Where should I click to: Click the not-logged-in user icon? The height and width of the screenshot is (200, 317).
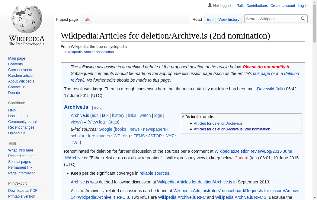[x=210, y=5]
